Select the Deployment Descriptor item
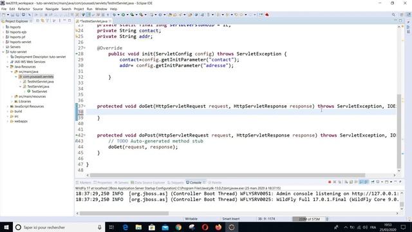 (x=40, y=57)
